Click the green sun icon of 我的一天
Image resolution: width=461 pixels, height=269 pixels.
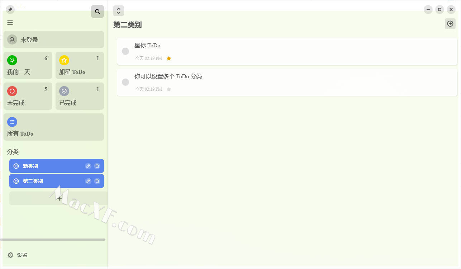pyautogui.click(x=12, y=60)
